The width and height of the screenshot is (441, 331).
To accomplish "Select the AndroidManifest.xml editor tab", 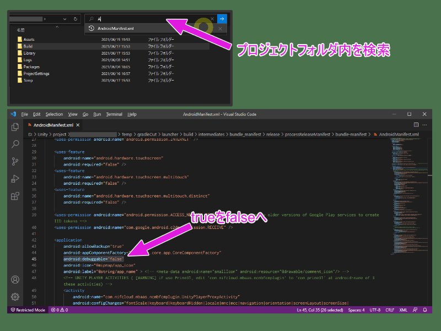I will coord(53,125).
